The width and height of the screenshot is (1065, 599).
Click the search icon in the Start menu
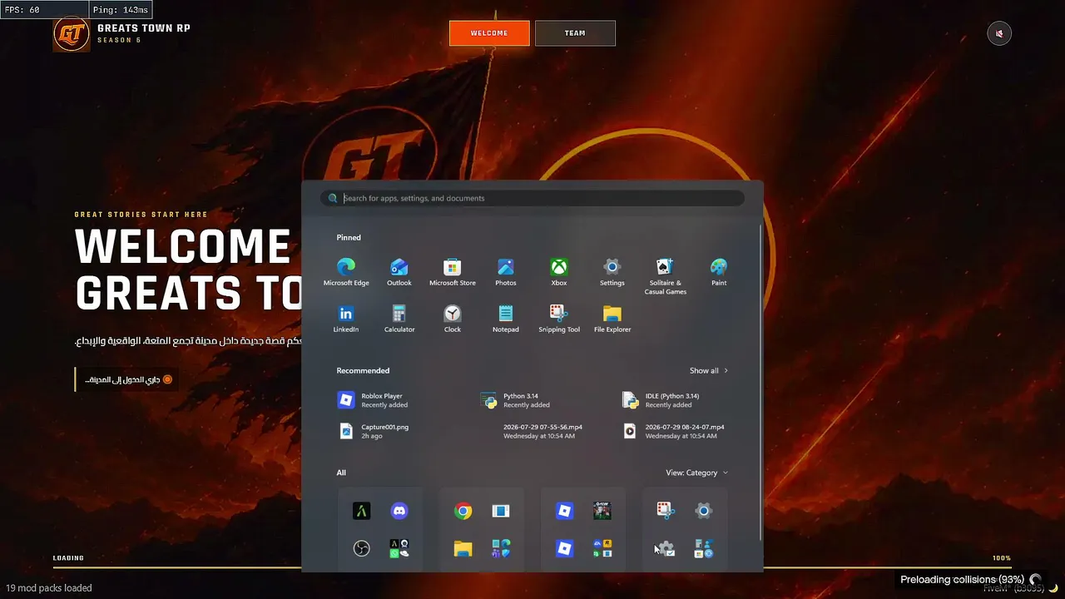(x=333, y=198)
